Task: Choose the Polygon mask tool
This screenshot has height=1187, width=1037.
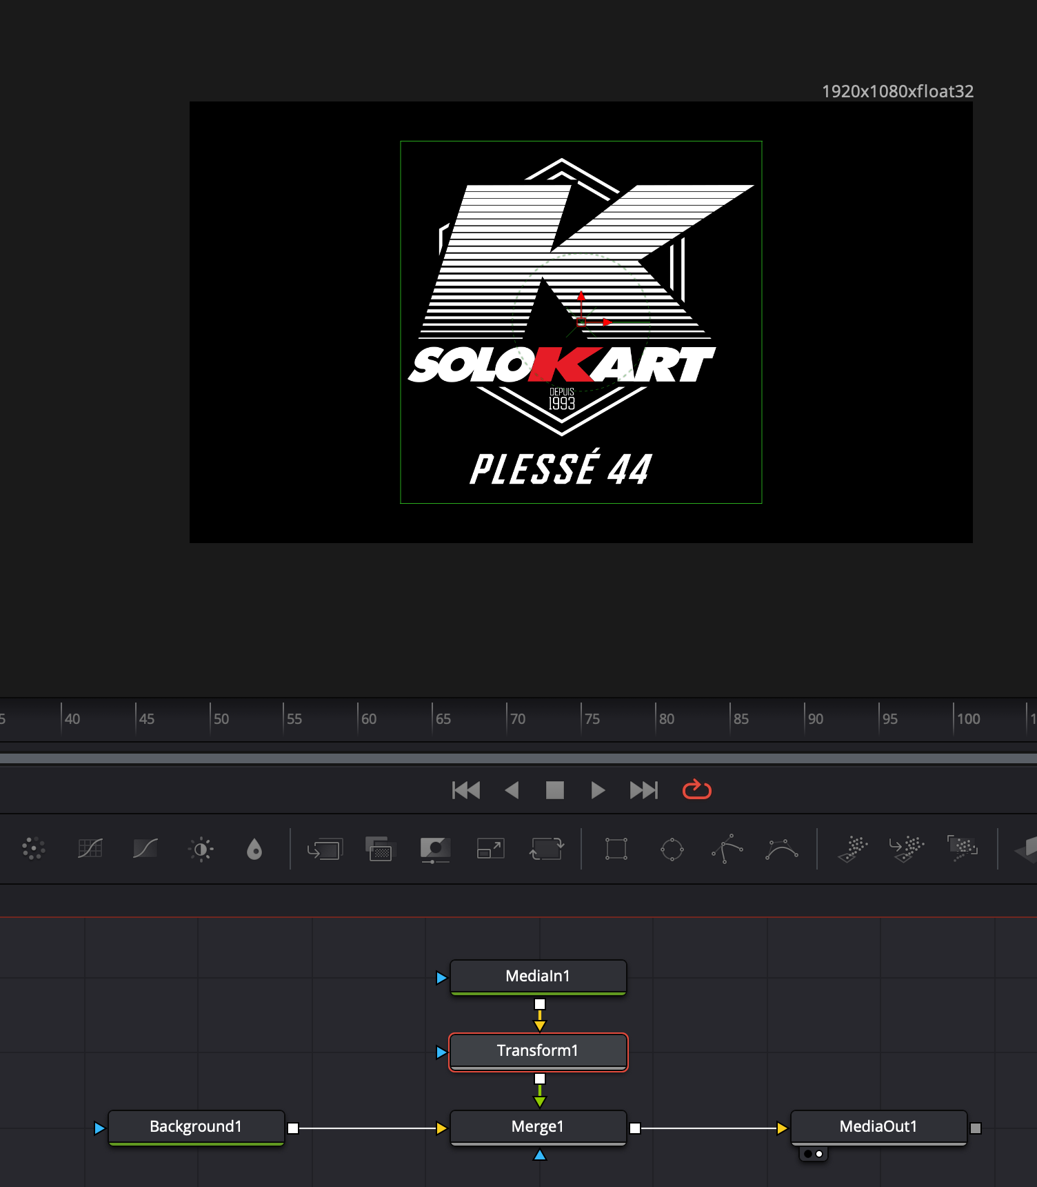Action: click(727, 849)
